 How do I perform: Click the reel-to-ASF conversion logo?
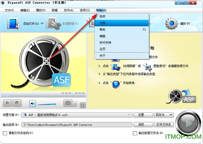pyautogui.click(x=181, y=96)
